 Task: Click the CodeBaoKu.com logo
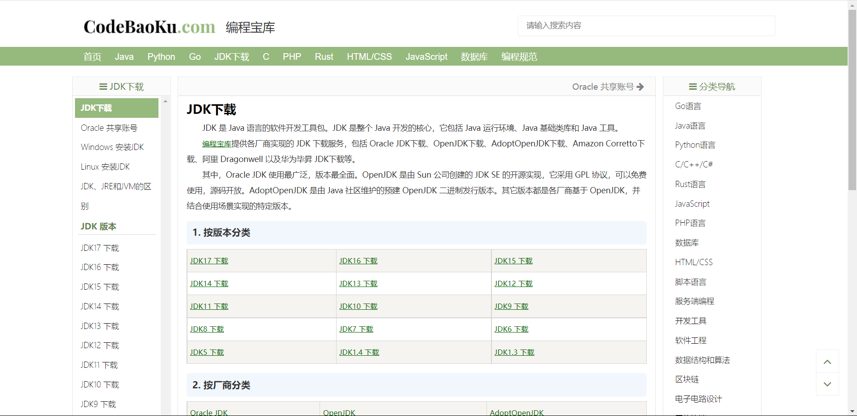tap(149, 27)
